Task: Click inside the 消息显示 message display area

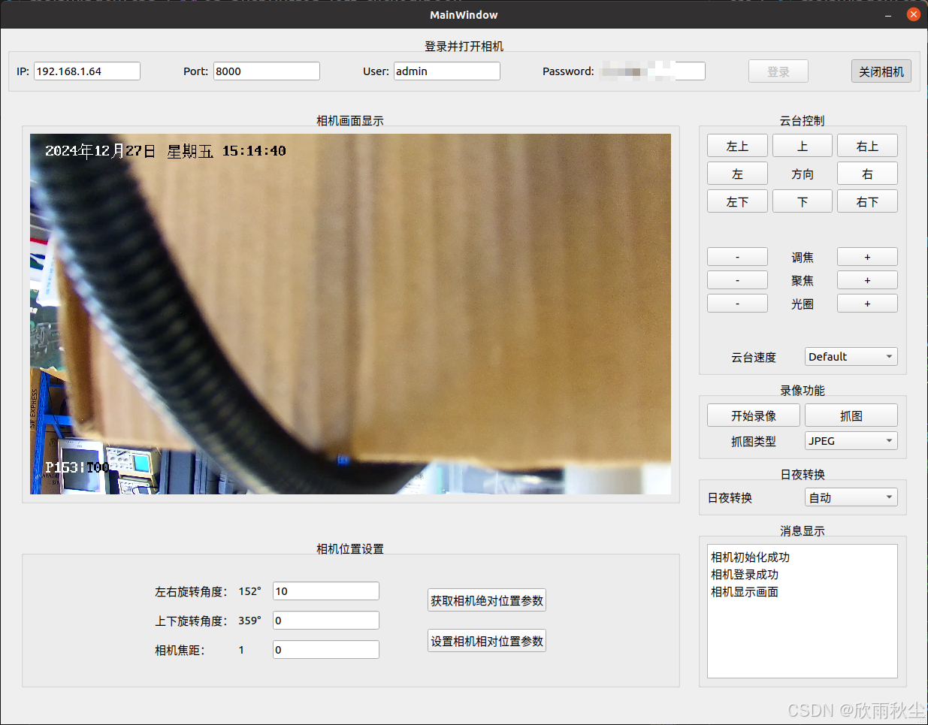Action: click(802, 611)
